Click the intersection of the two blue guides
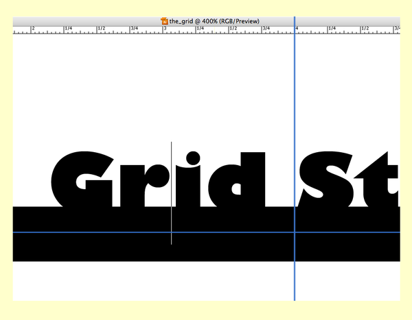The width and height of the screenshot is (412, 320). pos(295,232)
